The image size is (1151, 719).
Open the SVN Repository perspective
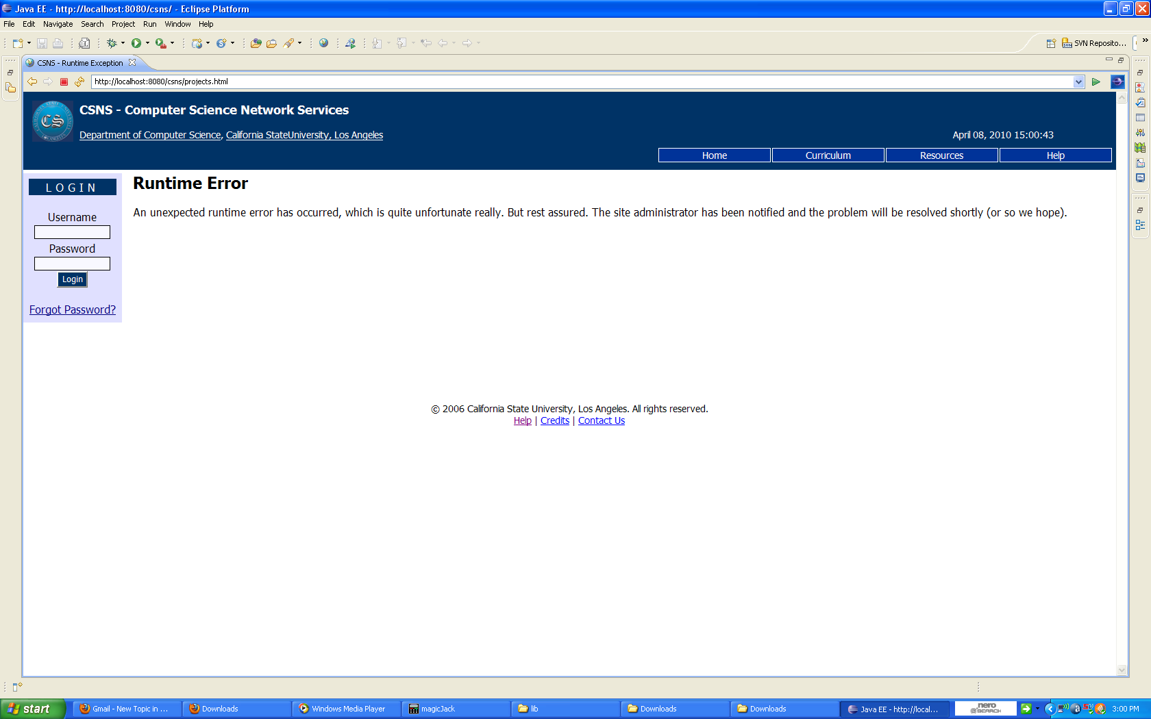coord(1094,43)
